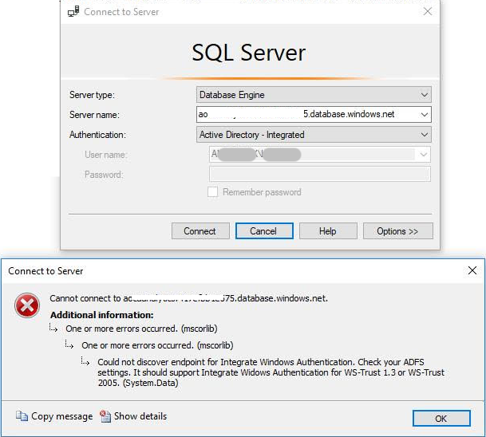Expand the Options >> button
The height and width of the screenshot is (437, 486).
tap(397, 231)
